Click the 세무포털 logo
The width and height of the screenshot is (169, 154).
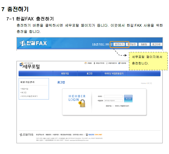click(30, 66)
